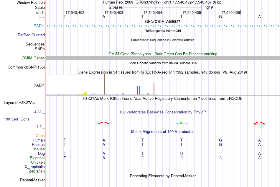Screen dimensions: 280x187
Task: Select the Zebrafish alignment row label
Action: 37,171
